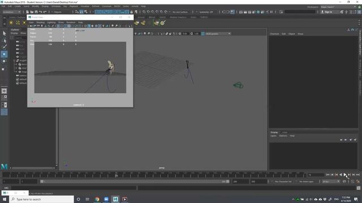The width and height of the screenshot is (362, 203).
Task: Open the Windows Start menu
Action: coord(5,199)
